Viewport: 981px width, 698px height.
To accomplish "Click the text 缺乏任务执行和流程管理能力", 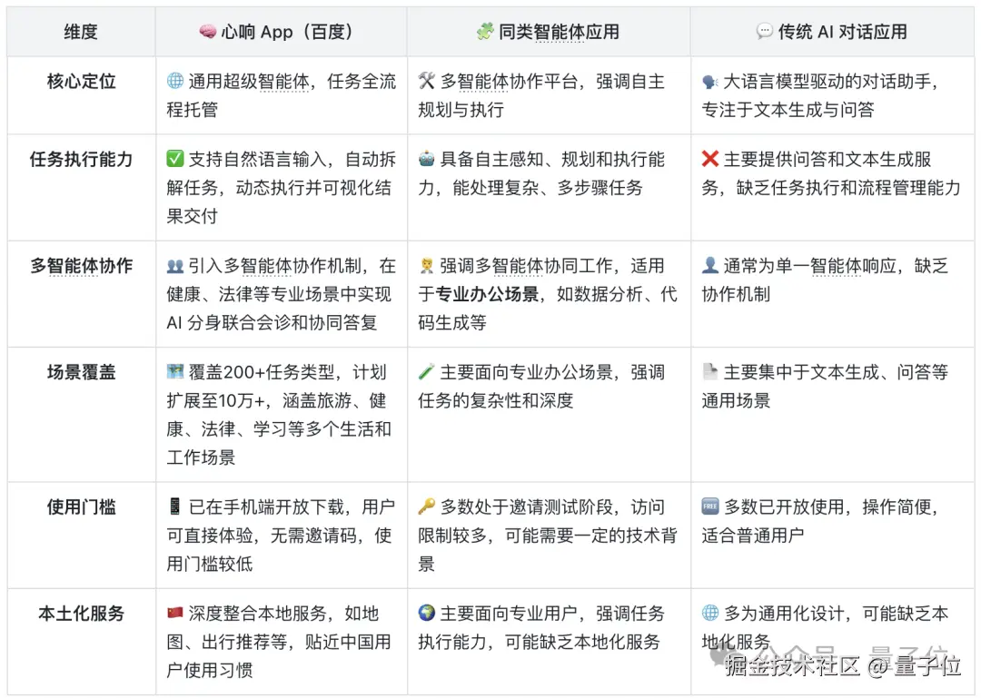I will click(847, 188).
